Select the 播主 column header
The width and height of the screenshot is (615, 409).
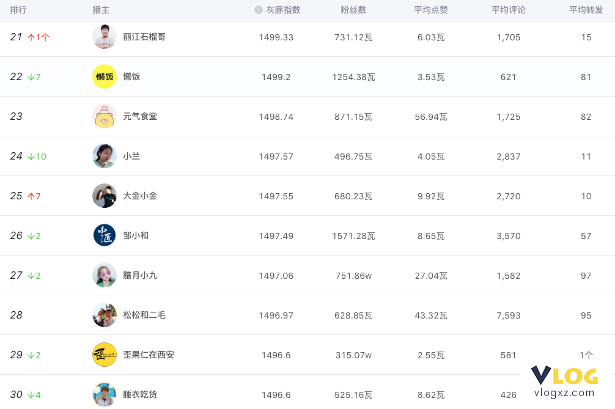coord(101,10)
